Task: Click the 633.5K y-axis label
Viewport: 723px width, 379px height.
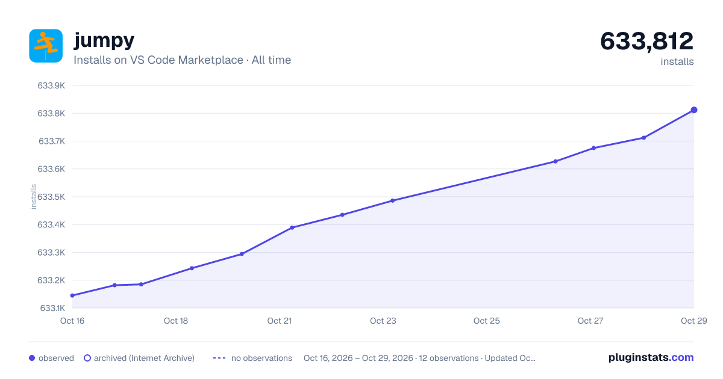Action: click(51, 197)
